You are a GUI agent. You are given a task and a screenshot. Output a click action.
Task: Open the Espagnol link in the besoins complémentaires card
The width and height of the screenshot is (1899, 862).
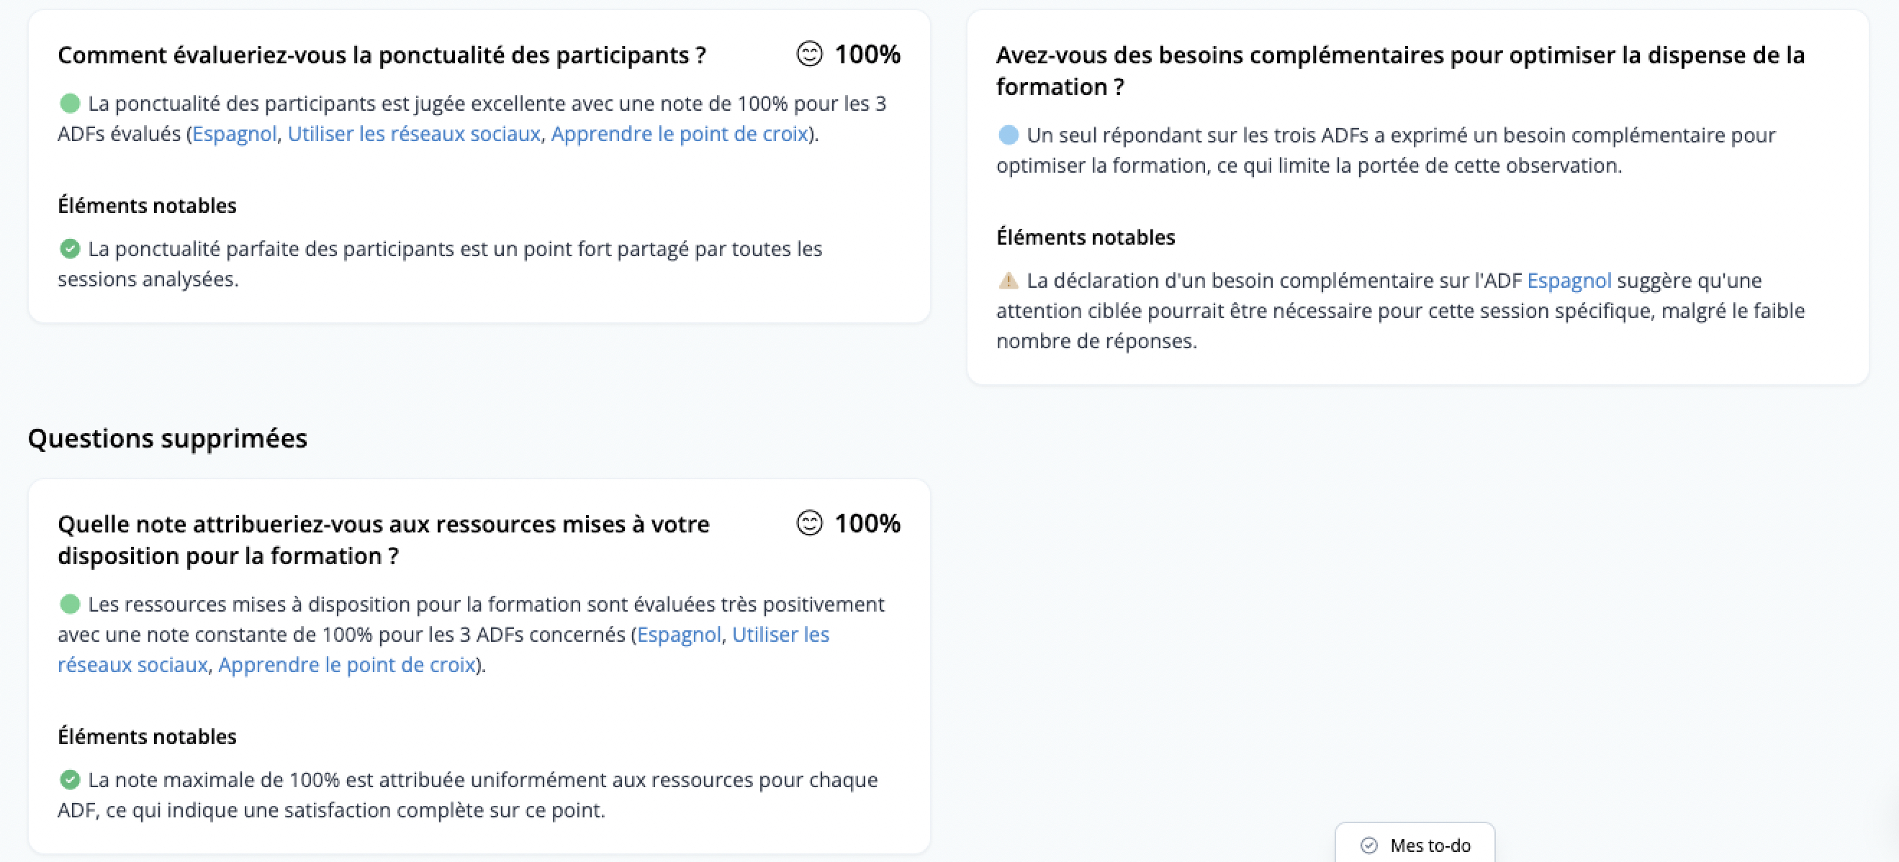1569,281
